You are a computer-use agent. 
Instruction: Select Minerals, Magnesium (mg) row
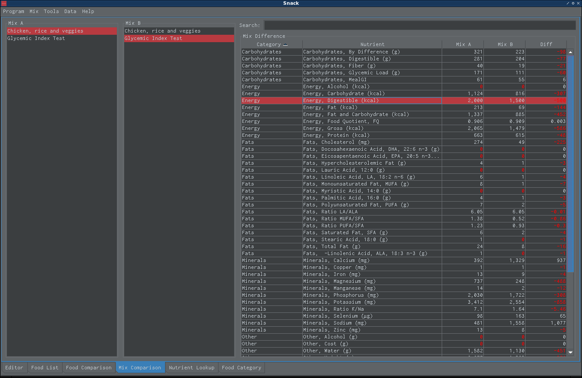(403, 281)
